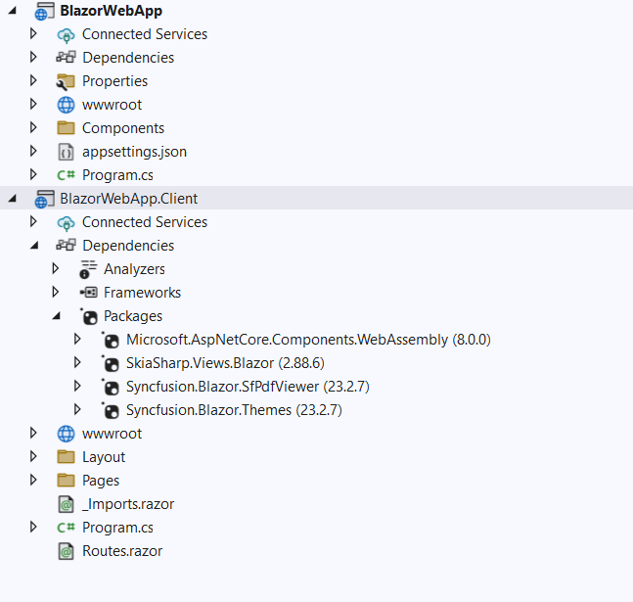Expand wwwroot under BlazorWebApp
The image size is (633, 602).
click(33, 104)
